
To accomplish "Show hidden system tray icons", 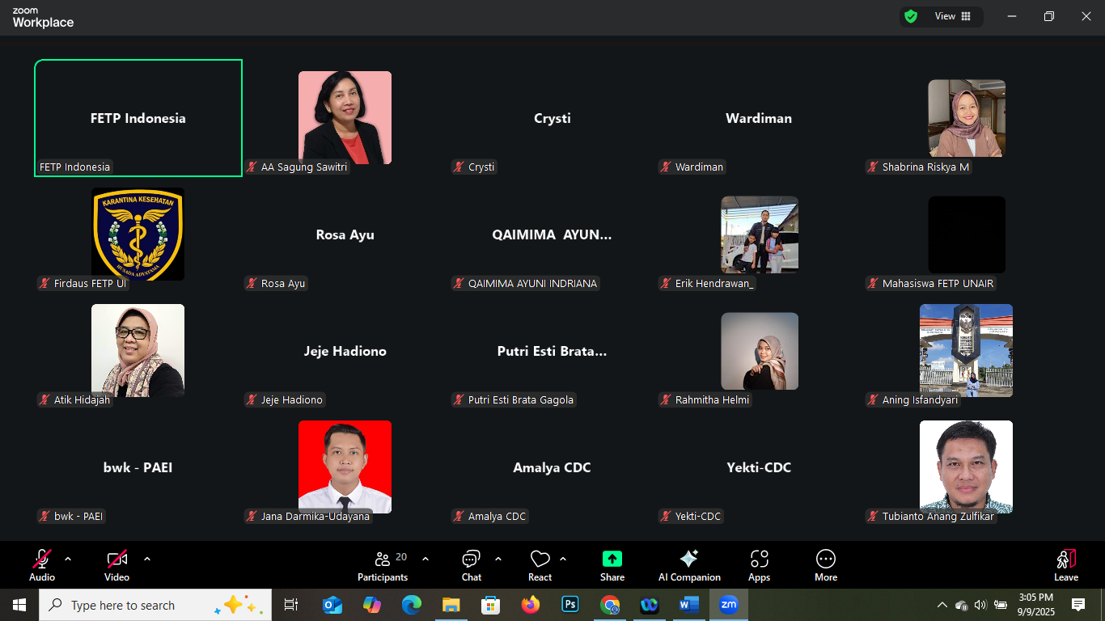I will 942,605.
